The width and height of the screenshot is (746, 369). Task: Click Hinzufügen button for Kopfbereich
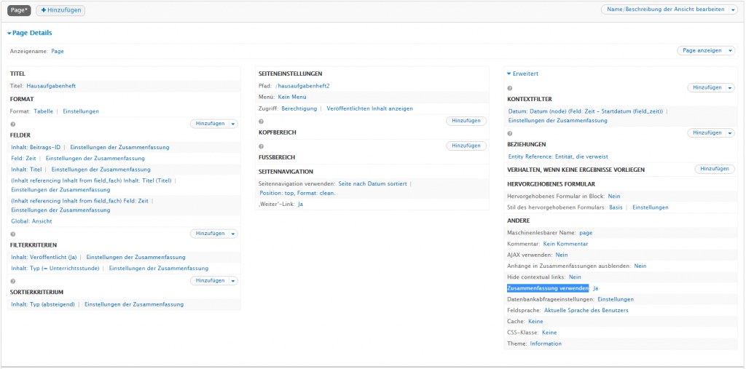pyautogui.click(x=466, y=121)
